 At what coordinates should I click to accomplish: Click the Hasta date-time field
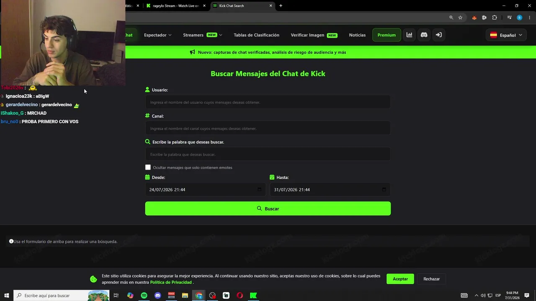click(x=330, y=189)
